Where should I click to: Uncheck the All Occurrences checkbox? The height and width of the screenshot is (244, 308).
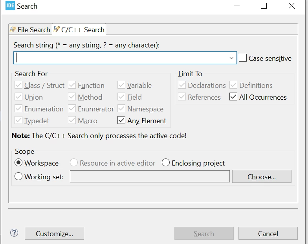(233, 97)
